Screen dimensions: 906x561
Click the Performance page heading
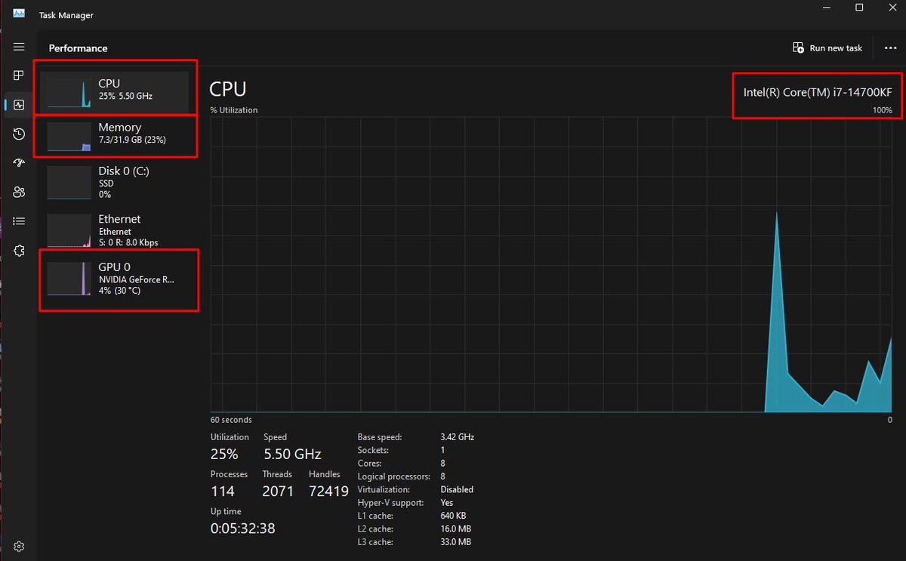click(78, 48)
